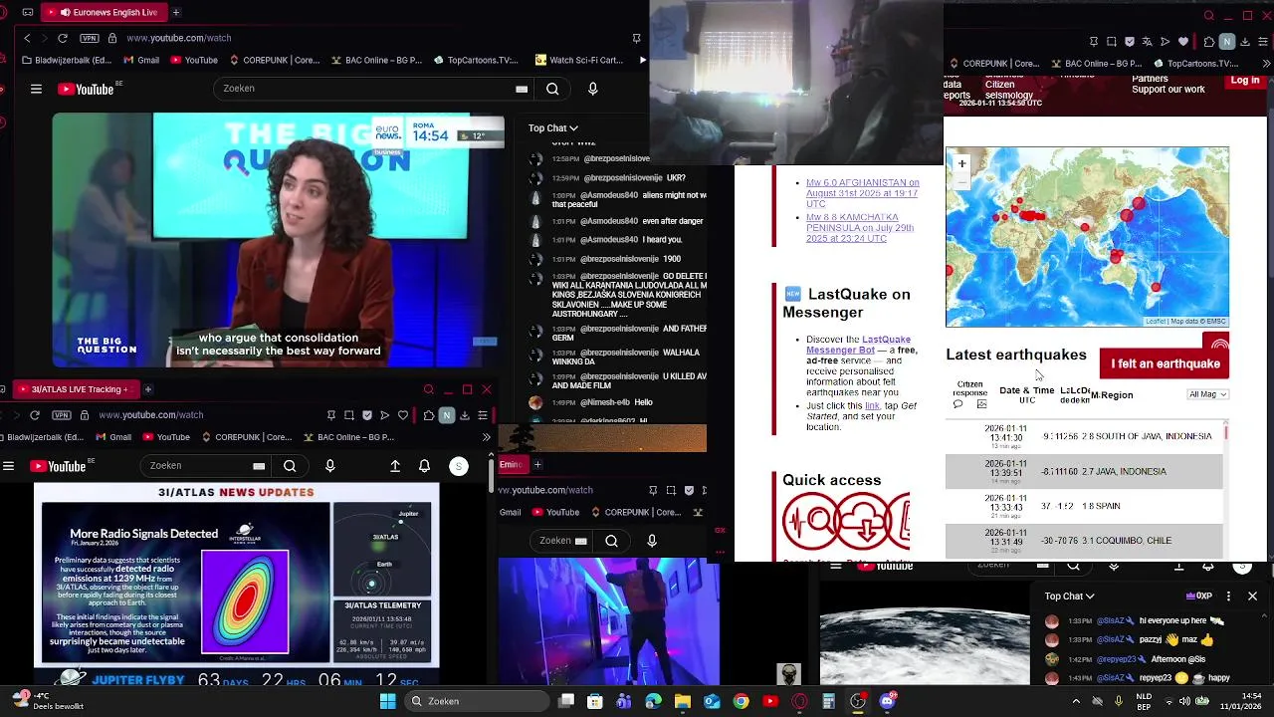The height and width of the screenshot is (717, 1274).
Task: Show hidden system tray icons
Action: pos(1076,701)
